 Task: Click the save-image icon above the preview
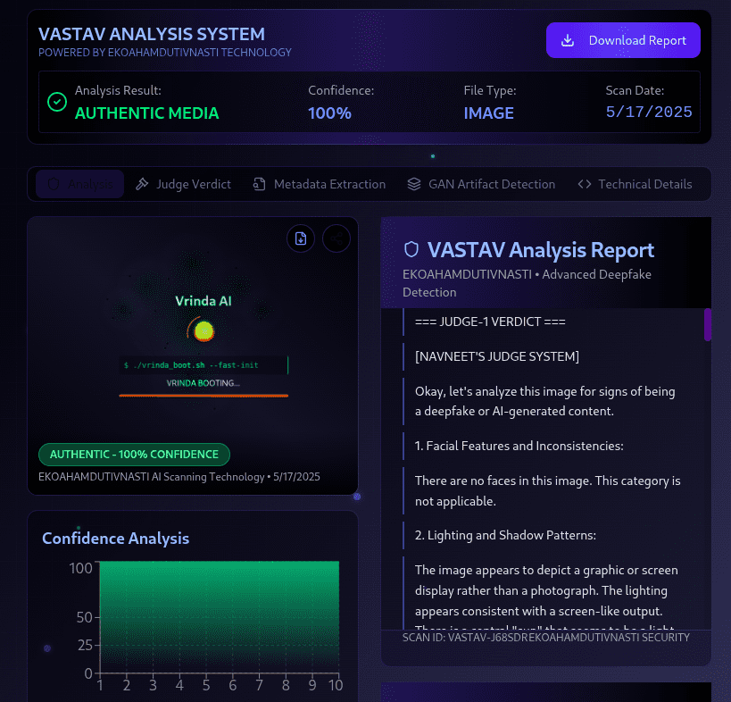pyautogui.click(x=301, y=238)
